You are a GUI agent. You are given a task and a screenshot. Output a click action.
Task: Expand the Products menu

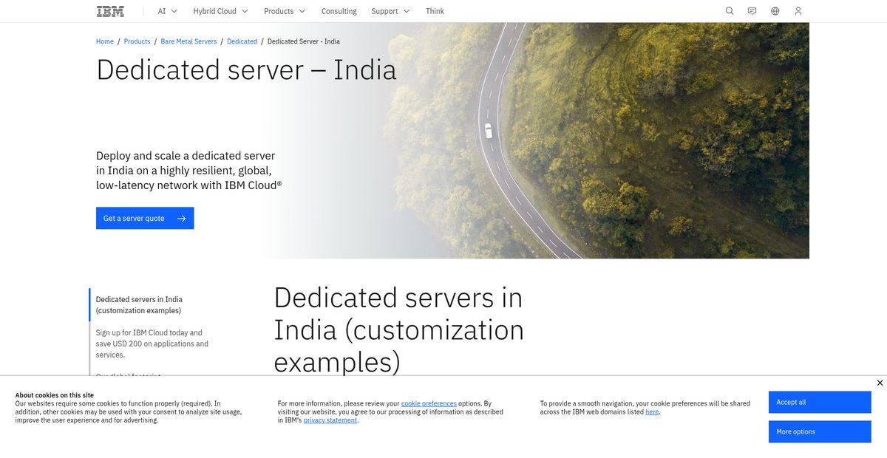284,11
